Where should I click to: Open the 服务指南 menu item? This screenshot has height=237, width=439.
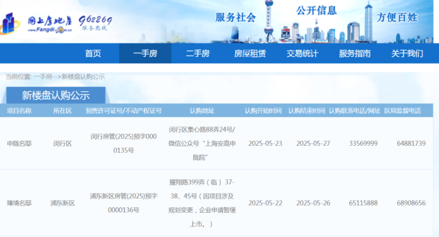coord(355,53)
